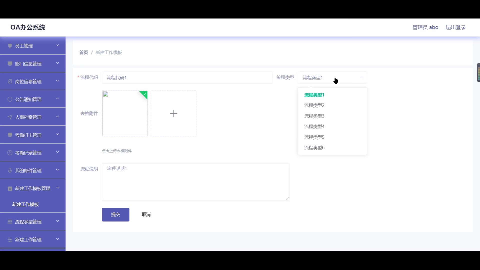
Task: Select 流程类型3 from the dropdown list
Action: [x=314, y=116]
